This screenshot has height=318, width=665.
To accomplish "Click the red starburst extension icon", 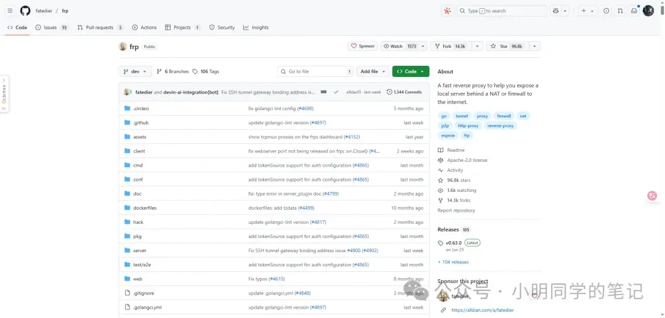I will [447, 11].
